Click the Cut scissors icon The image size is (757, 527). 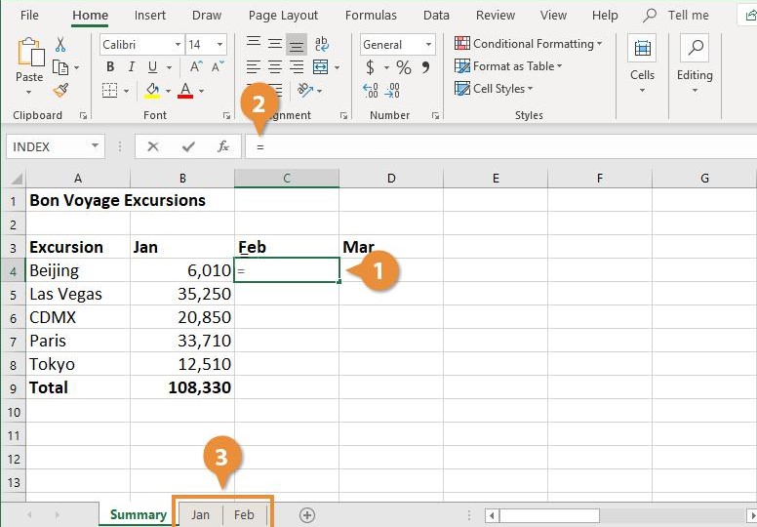[60, 45]
